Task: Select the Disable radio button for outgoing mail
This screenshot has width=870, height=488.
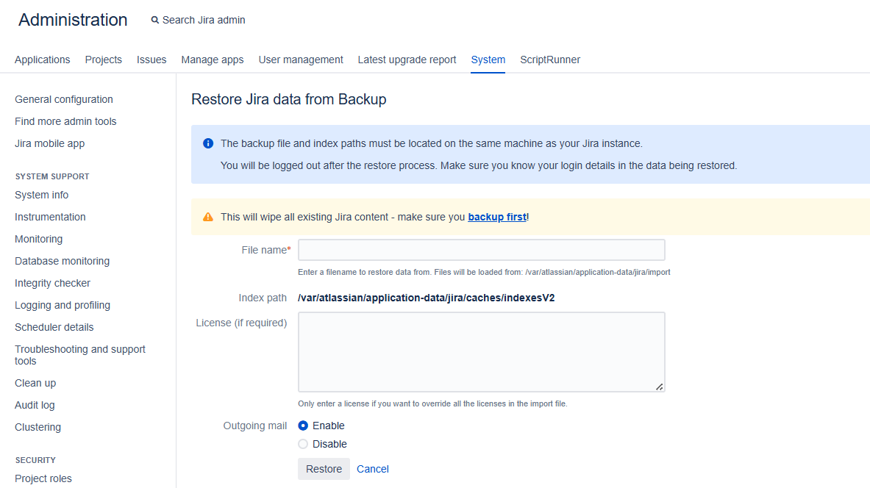Action: click(x=303, y=443)
